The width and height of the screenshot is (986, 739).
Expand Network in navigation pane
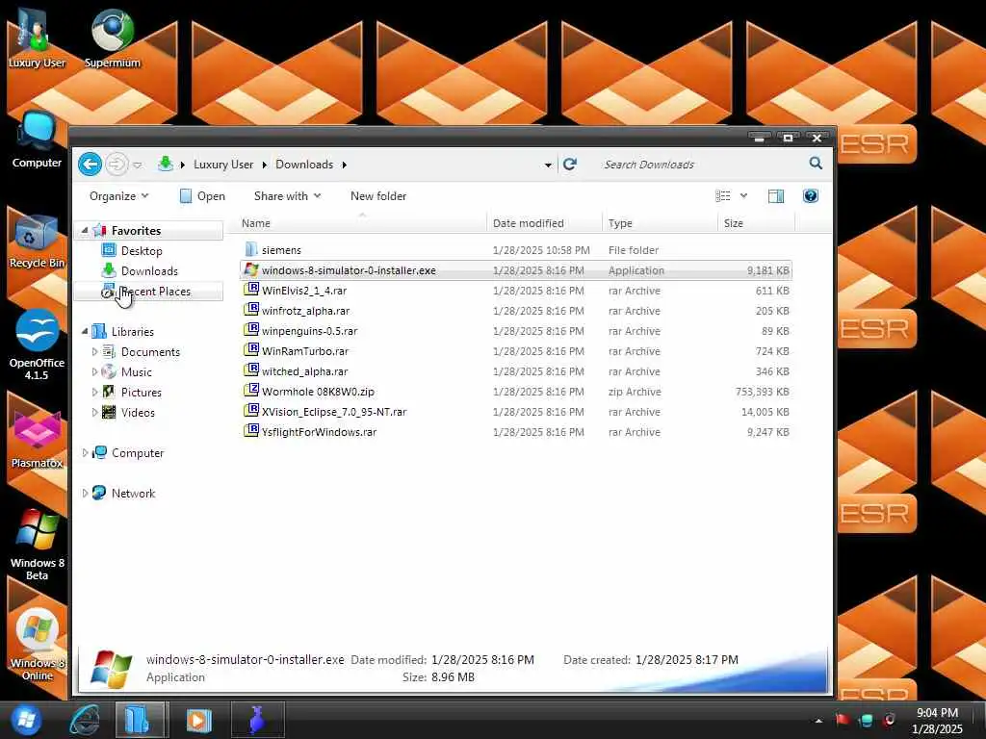point(85,494)
